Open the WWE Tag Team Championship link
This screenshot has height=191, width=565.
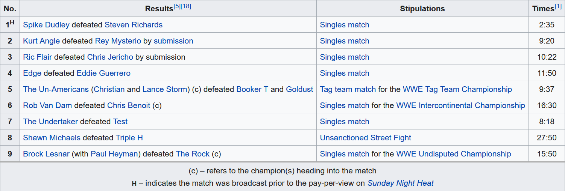coord(457,89)
